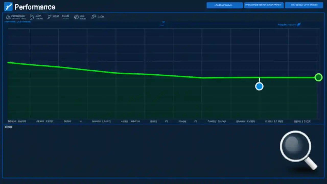This screenshot has width=327, height=184.
Task: Open the blue filter link below the toolbar
Action: 17,21
